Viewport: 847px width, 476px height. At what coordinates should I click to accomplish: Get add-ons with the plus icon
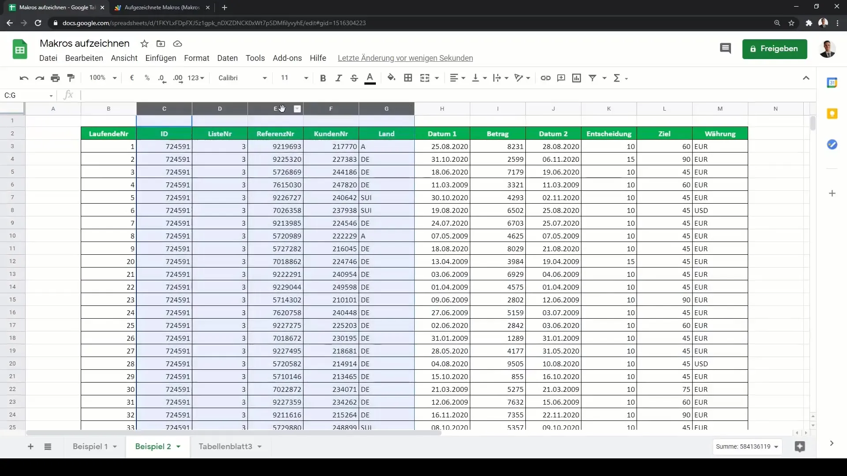[832, 193]
